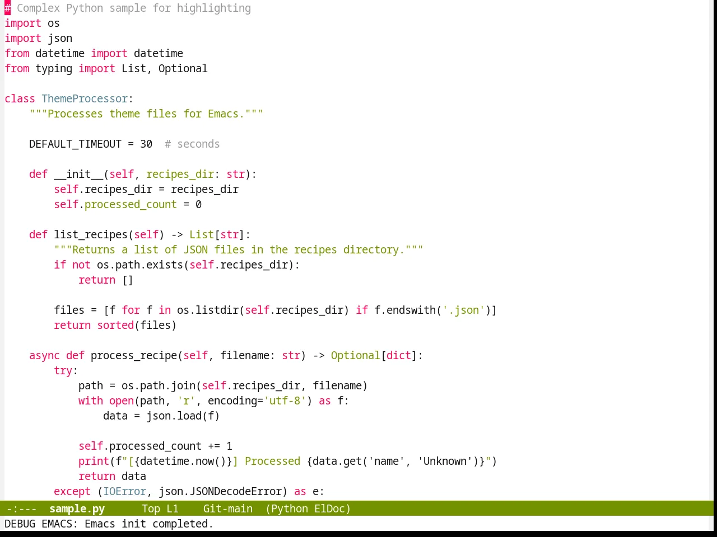This screenshot has height=537, width=717.
Task: Click 'json.JSONDecodeError' in except clause
Action: point(220,491)
